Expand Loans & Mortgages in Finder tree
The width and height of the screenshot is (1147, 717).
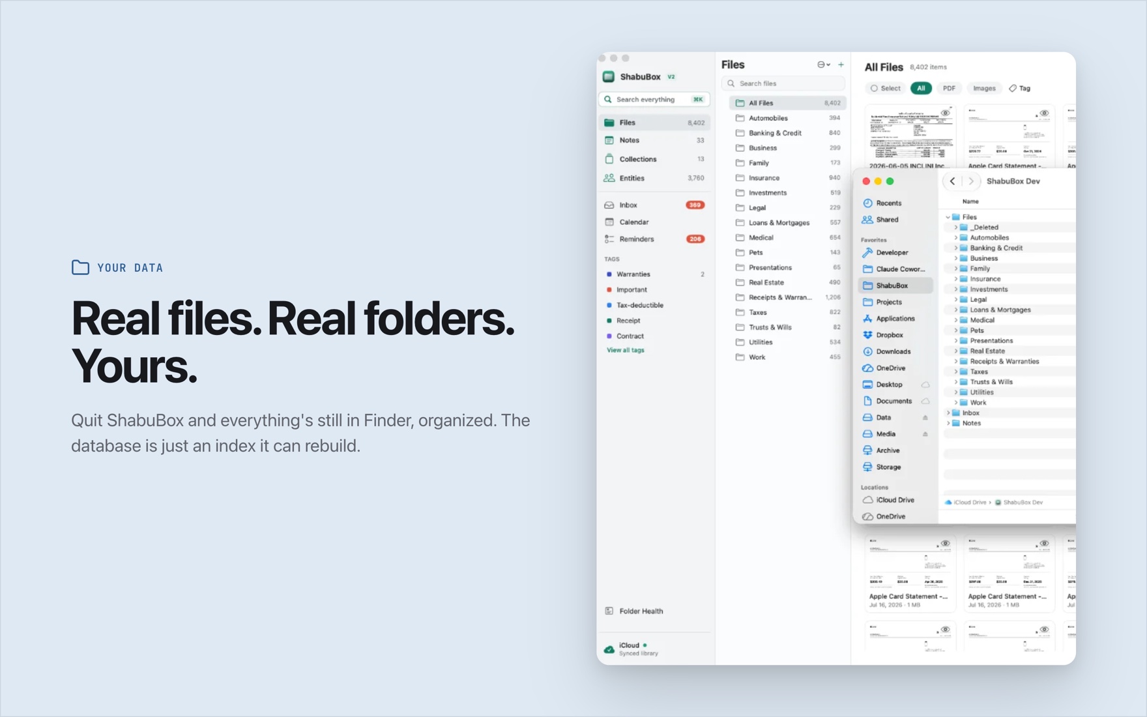955,310
